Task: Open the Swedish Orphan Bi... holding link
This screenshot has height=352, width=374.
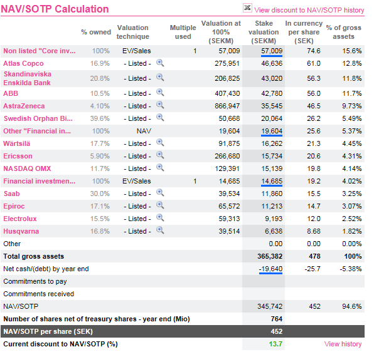Action: pyautogui.click(x=38, y=118)
